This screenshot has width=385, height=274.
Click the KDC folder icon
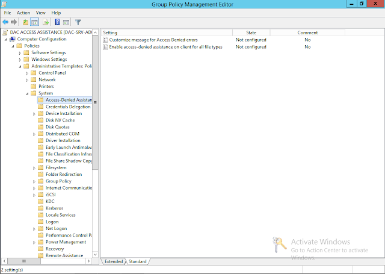(x=40, y=201)
